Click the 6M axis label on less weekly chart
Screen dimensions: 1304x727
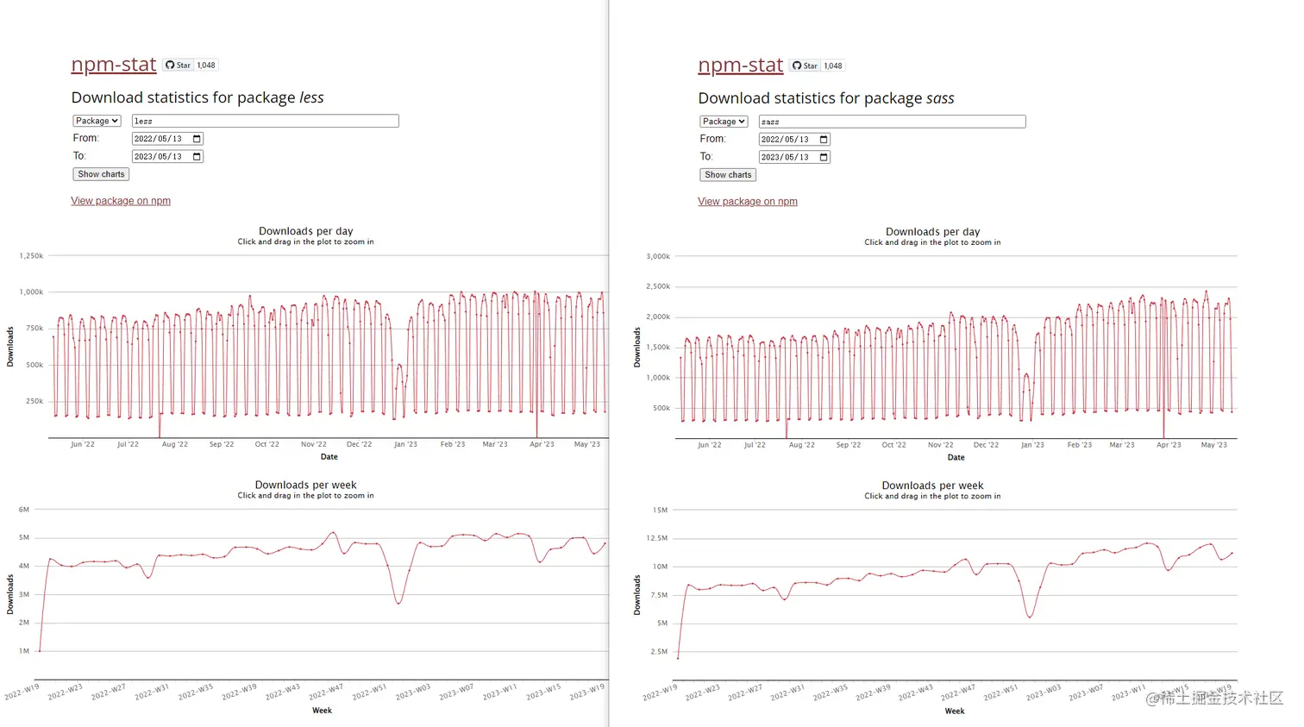coord(24,510)
